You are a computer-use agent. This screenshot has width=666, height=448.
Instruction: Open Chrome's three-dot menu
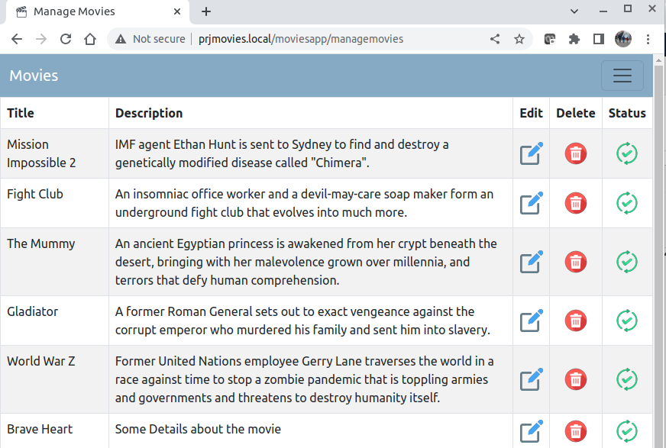click(648, 39)
